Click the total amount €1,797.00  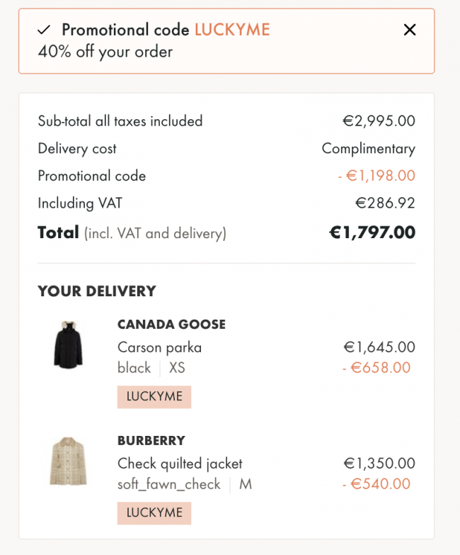[x=372, y=232]
